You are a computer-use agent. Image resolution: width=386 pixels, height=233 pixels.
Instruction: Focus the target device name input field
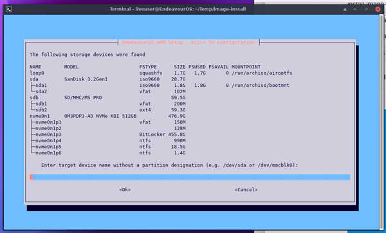click(190, 177)
